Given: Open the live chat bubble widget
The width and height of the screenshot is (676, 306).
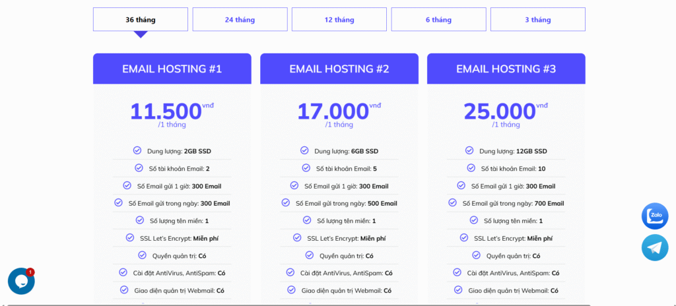Looking at the screenshot, I should pyautogui.click(x=21, y=281).
